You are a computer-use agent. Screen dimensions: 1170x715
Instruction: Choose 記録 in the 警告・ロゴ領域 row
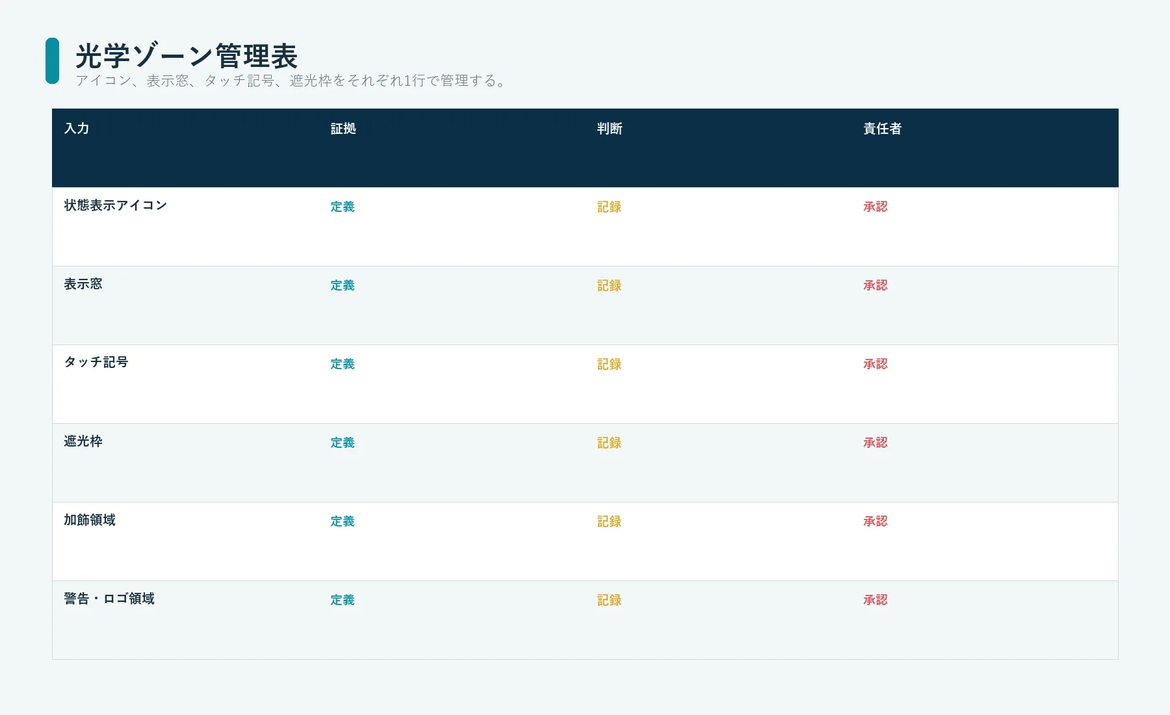click(609, 600)
